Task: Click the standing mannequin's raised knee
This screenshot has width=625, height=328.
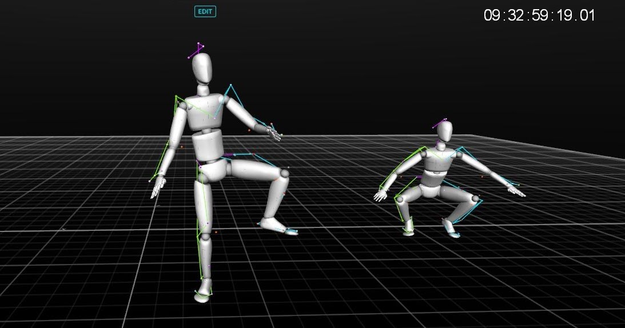Action: [x=284, y=174]
